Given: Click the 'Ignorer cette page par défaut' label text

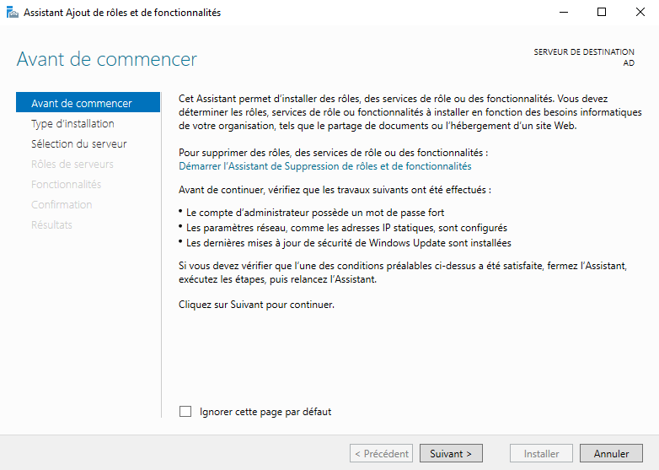Looking at the screenshot, I should tap(265, 412).
